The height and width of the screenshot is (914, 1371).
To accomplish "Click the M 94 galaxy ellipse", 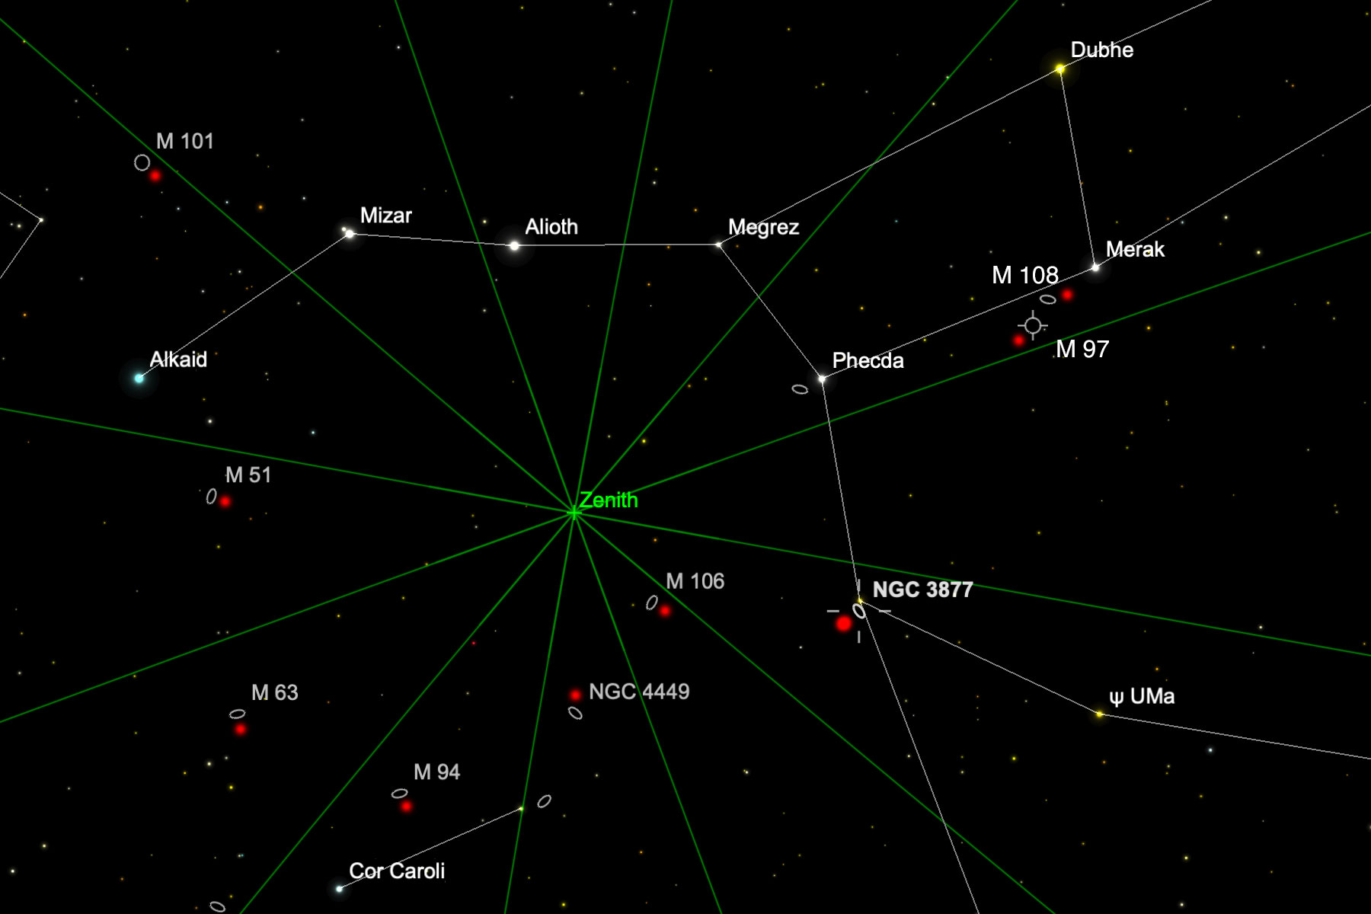I will pos(399,794).
